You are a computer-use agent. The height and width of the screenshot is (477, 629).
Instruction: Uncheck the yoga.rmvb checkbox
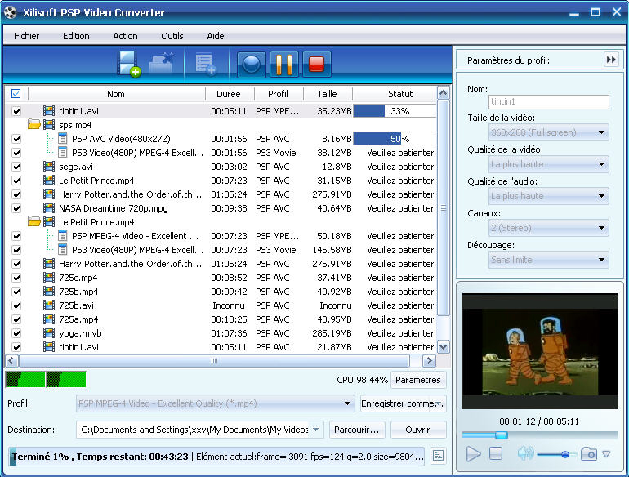16,333
